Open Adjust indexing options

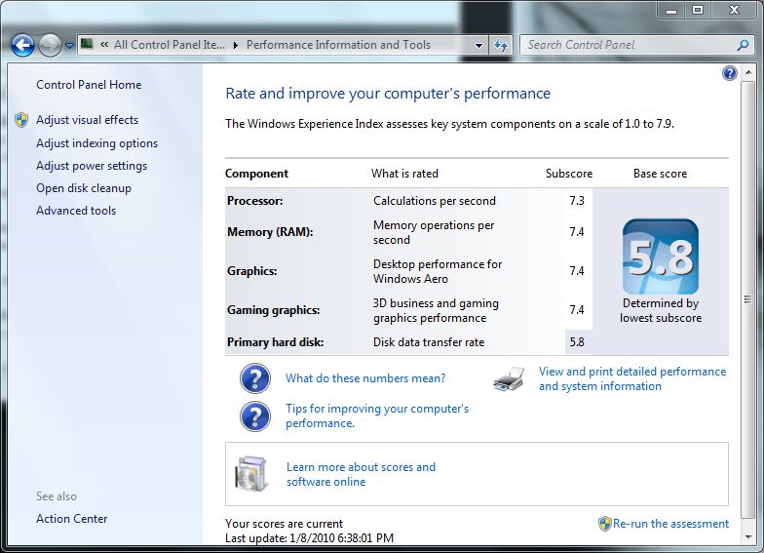pos(97,143)
